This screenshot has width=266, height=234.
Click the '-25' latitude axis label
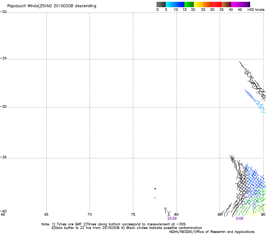(x=3, y=58)
